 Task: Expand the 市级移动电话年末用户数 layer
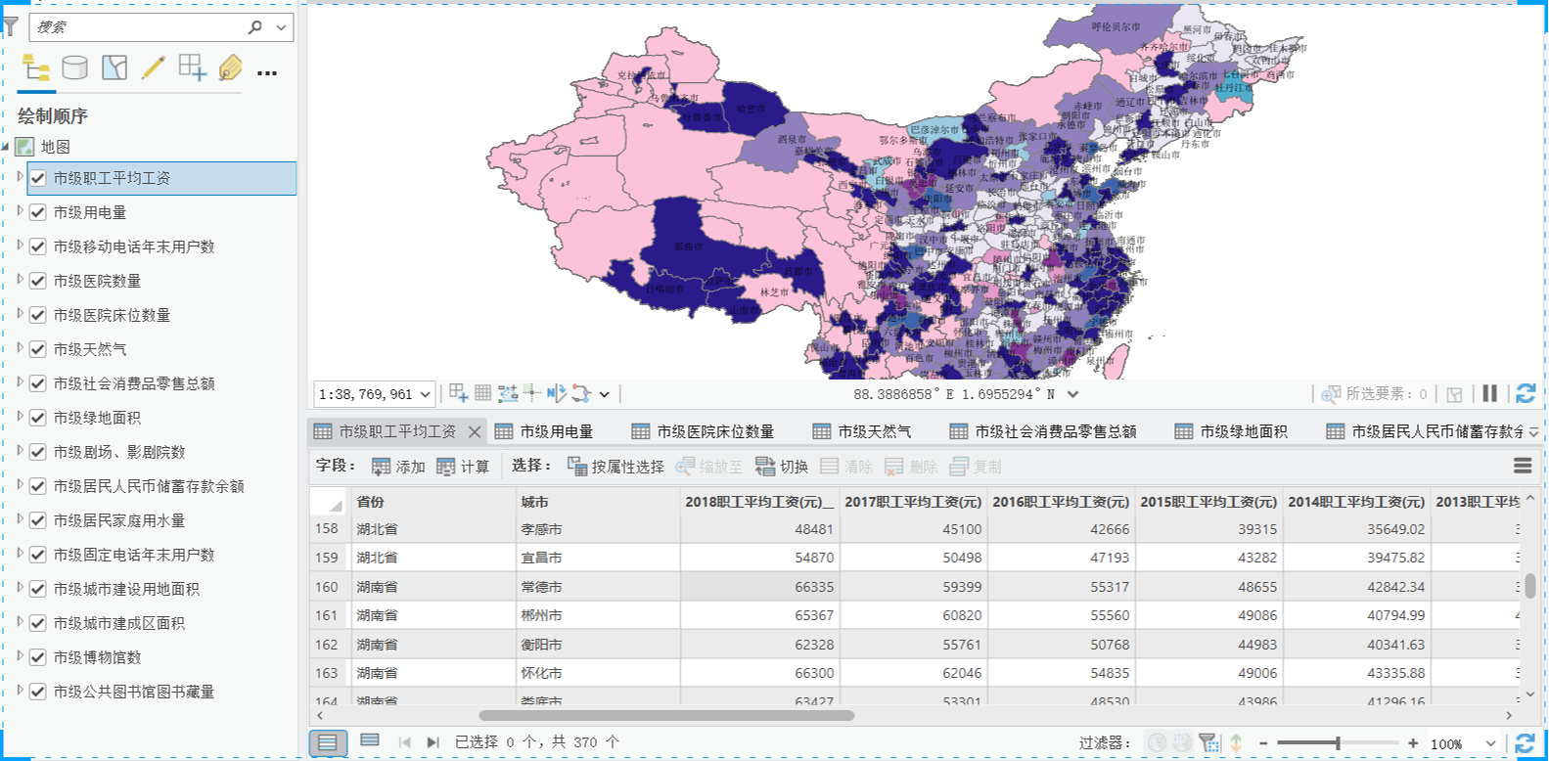(20, 246)
